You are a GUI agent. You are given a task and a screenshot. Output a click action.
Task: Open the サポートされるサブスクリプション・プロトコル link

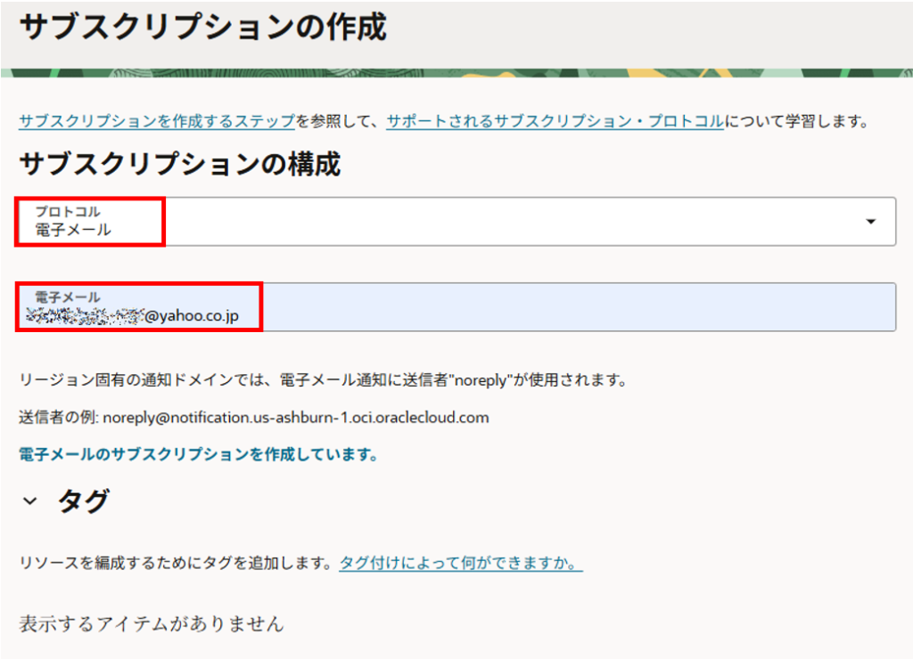(555, 122)
